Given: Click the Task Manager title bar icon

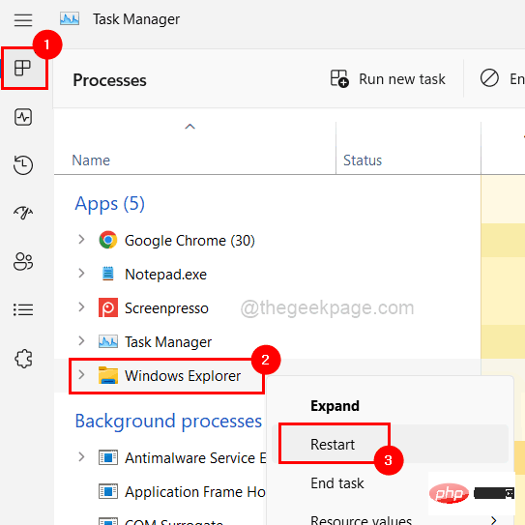Looking at the screenshot, I should pos(70,19).
